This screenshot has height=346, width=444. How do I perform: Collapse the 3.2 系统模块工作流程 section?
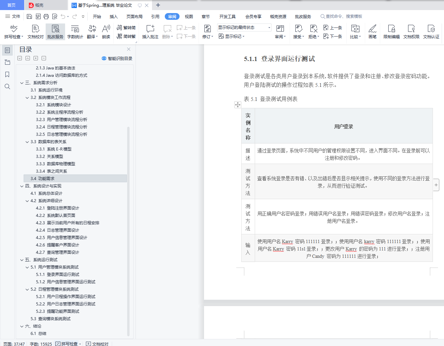coord(27,98)
